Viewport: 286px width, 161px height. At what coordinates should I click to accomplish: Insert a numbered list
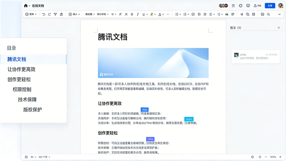click(x=185, y=14)
